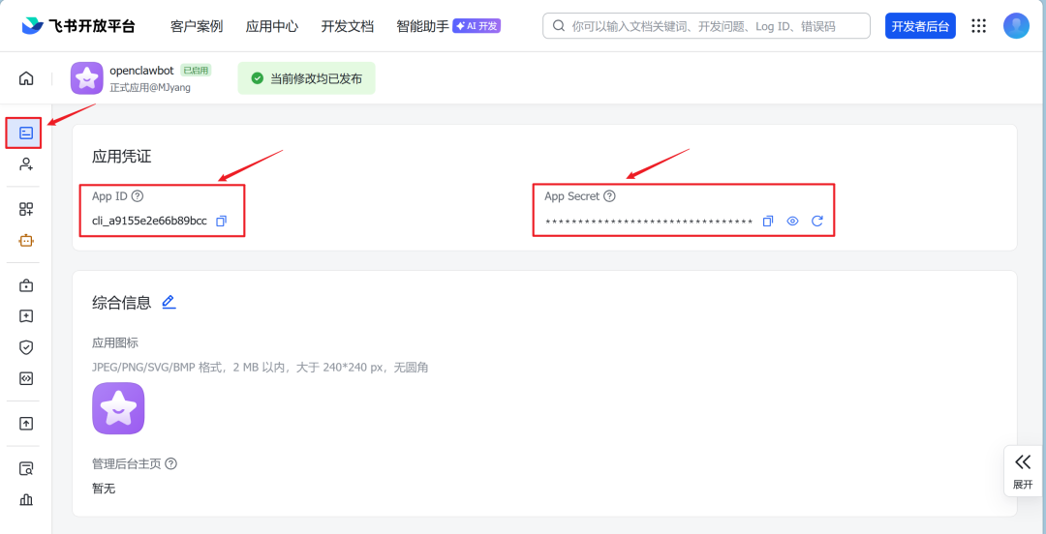
Task: Open the security shield sidebar icon
Action: [26, 346]
